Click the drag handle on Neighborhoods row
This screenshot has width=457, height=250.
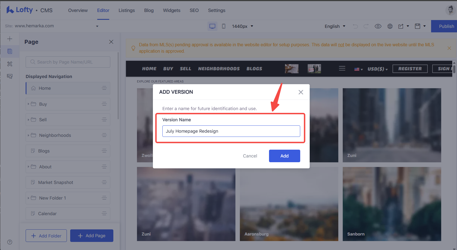(104, 135)
